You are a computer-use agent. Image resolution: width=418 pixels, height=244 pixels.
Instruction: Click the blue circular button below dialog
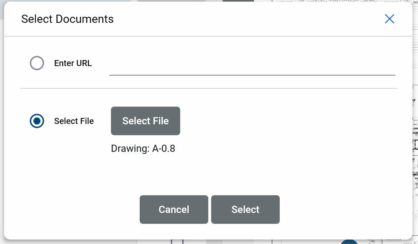pyautogui.click(x=349, y=242)
